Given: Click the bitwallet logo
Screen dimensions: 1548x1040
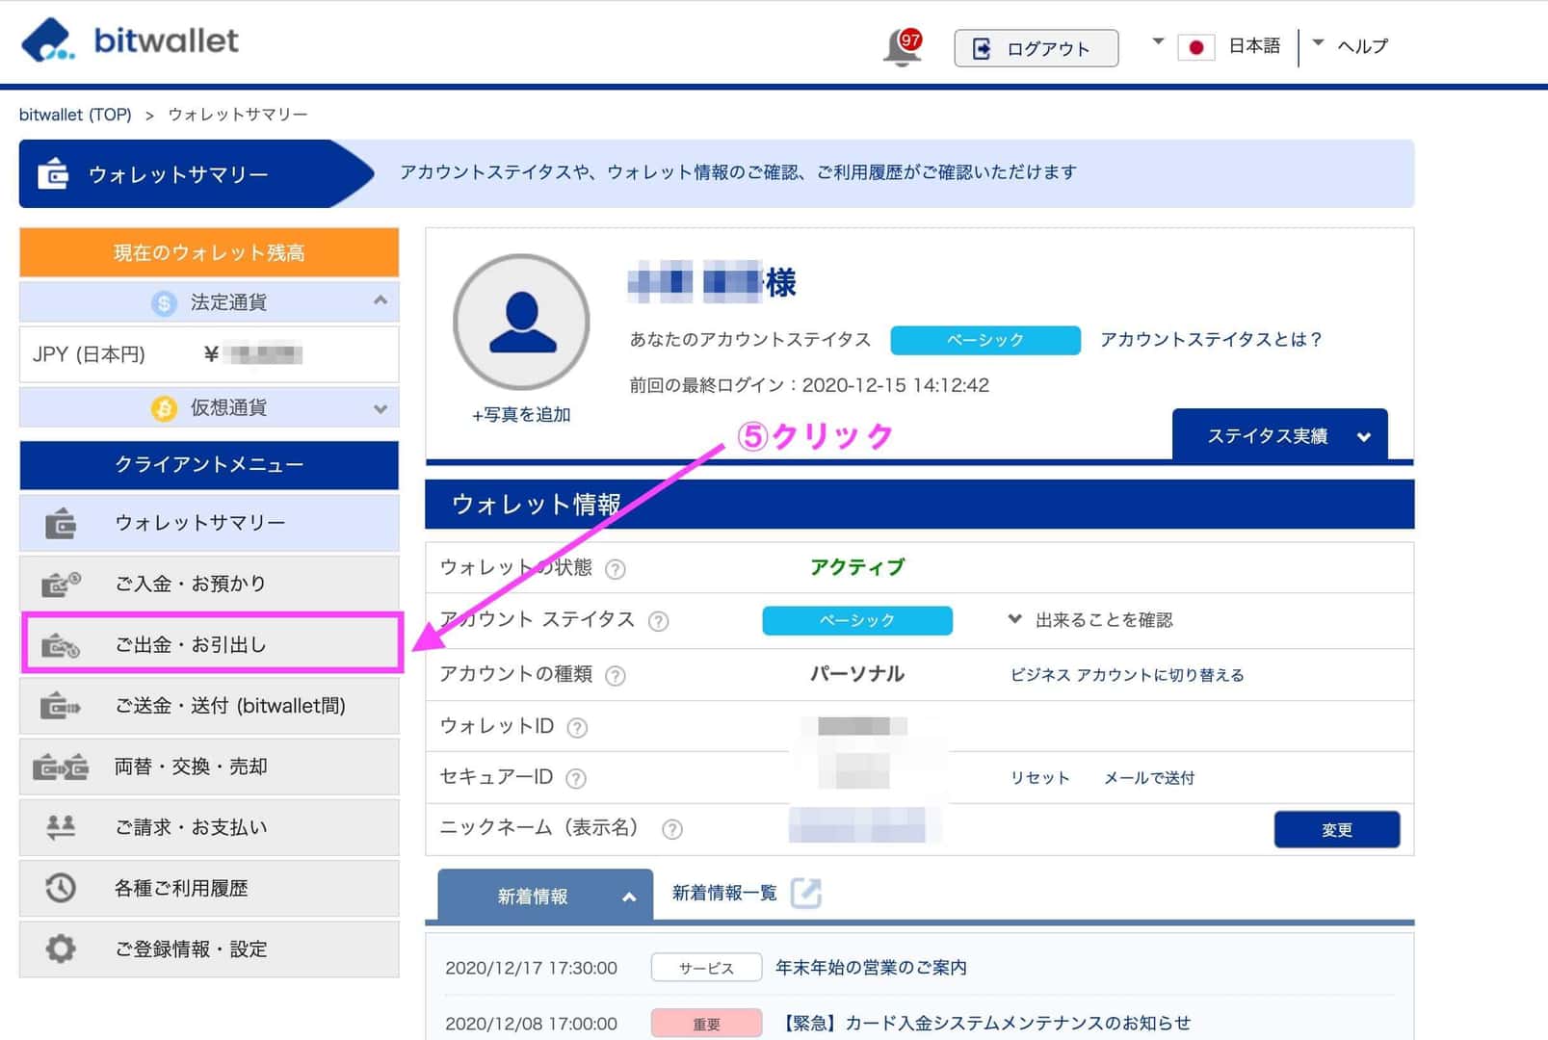Looking at the screenshot, I should (x=129, y=40).
